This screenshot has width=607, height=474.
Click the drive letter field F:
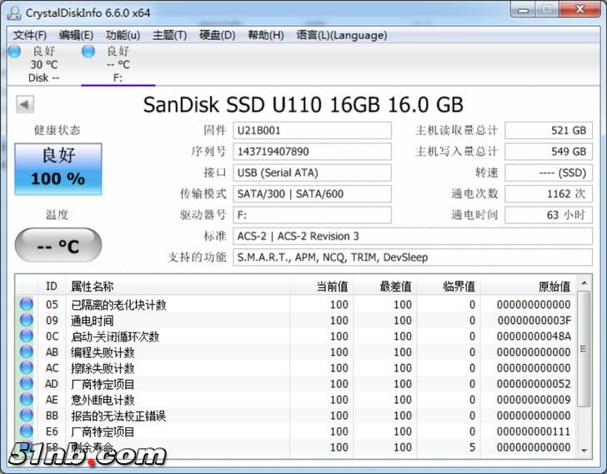(x=312, y=215)
